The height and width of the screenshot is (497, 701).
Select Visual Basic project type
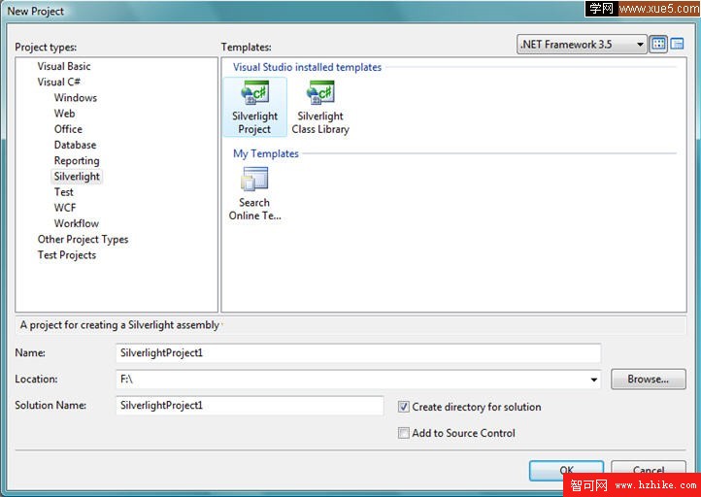pos(64,66)
